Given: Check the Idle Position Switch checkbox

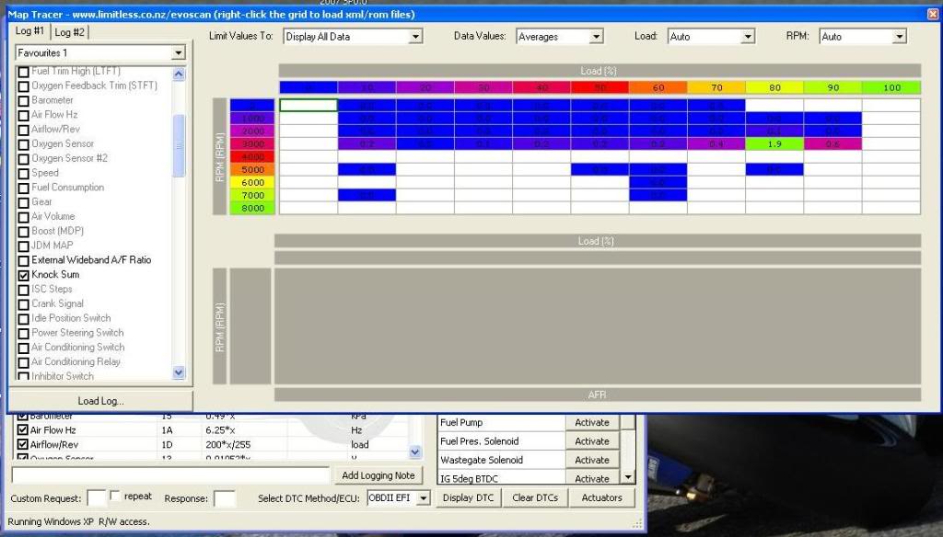Looking at the screenshot, I should click(x=23, y=319).
